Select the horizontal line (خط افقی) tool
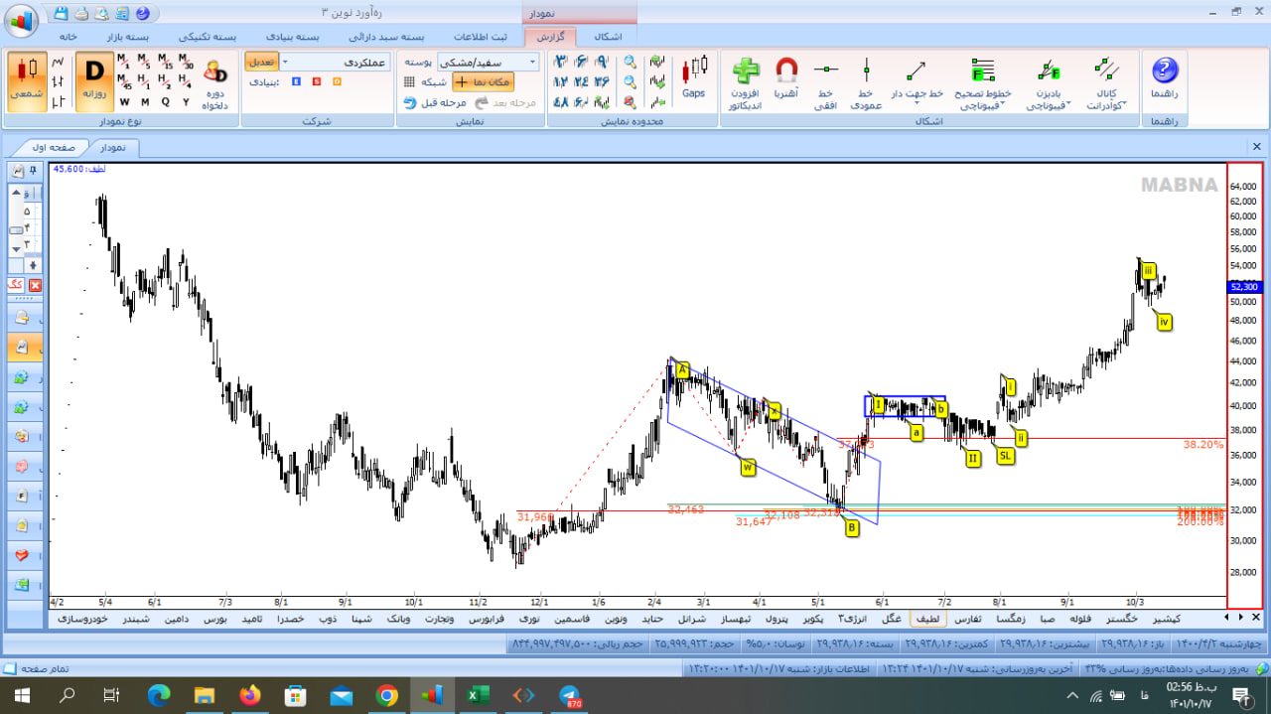1271x714 pixels. tap(826, 83)
